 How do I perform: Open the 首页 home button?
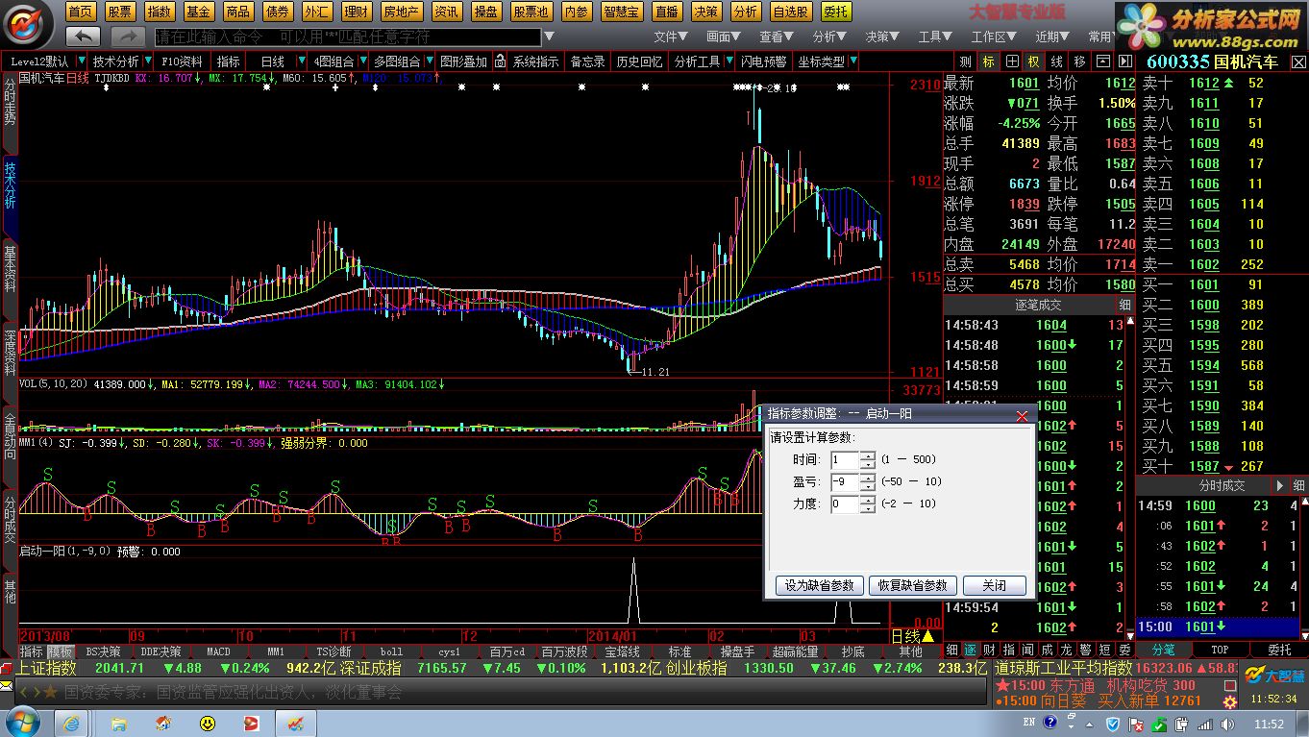pyautogui.click(x=82, y=12)
